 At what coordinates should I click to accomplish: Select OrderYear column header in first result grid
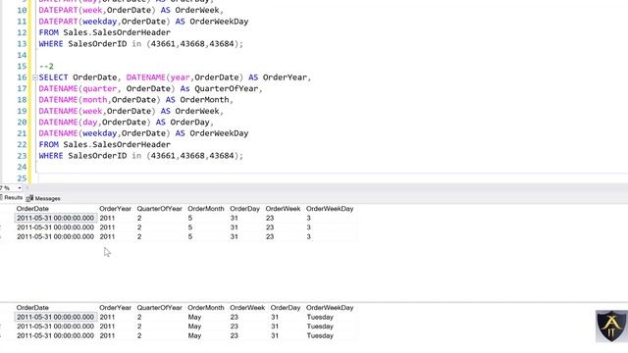pyautogui.click(x=115, y=209)
